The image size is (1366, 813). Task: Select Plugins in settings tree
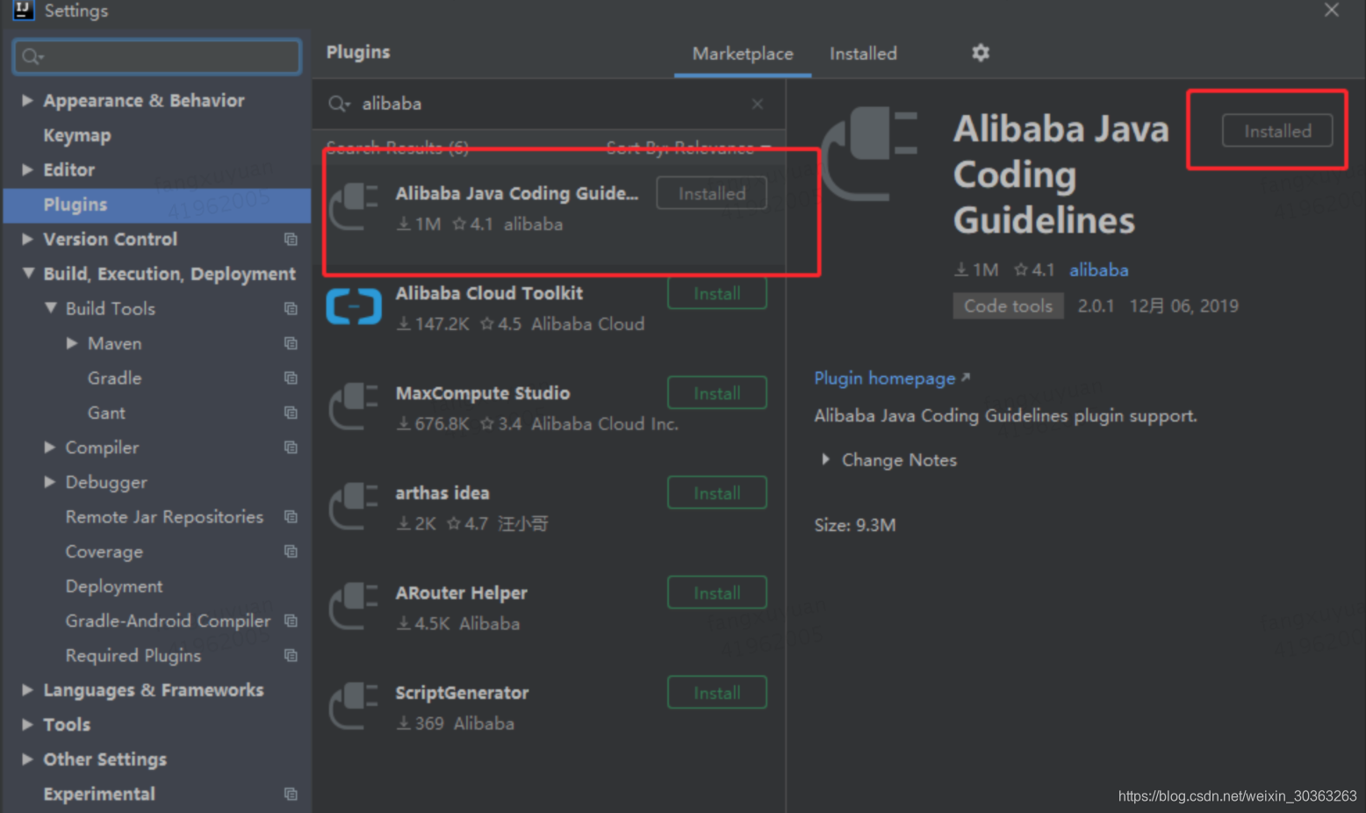pos(158,205)
